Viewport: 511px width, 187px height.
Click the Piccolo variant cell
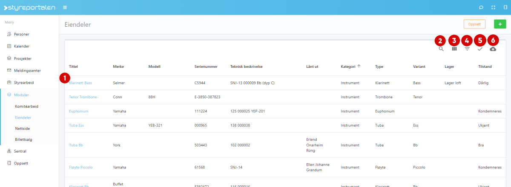tap(419, 167)
